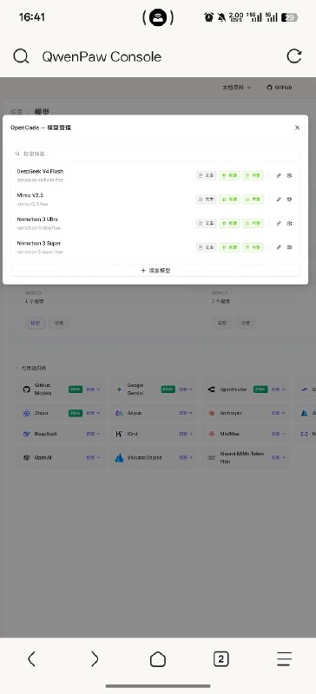The height and width of the screenshot is (694, 316).
Task: Click the Aliyun provider logo
Action: pyautogui.click(x=119, y=413)
